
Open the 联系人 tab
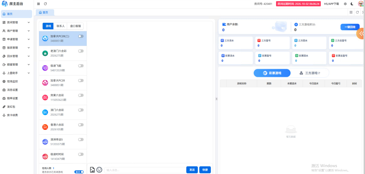pos(60,26)
